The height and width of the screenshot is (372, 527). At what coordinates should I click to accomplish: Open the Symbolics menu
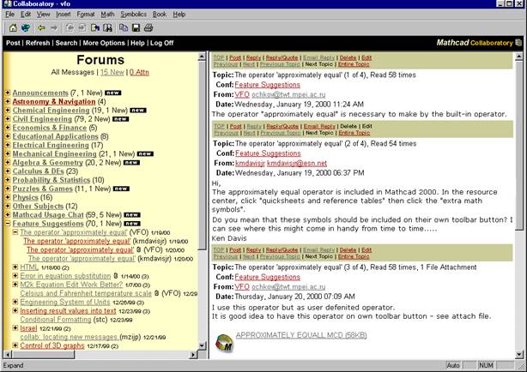tap(133, 14)
